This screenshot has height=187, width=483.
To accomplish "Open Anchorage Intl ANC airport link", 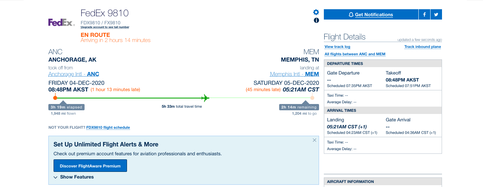I will [x=74, y=74].
